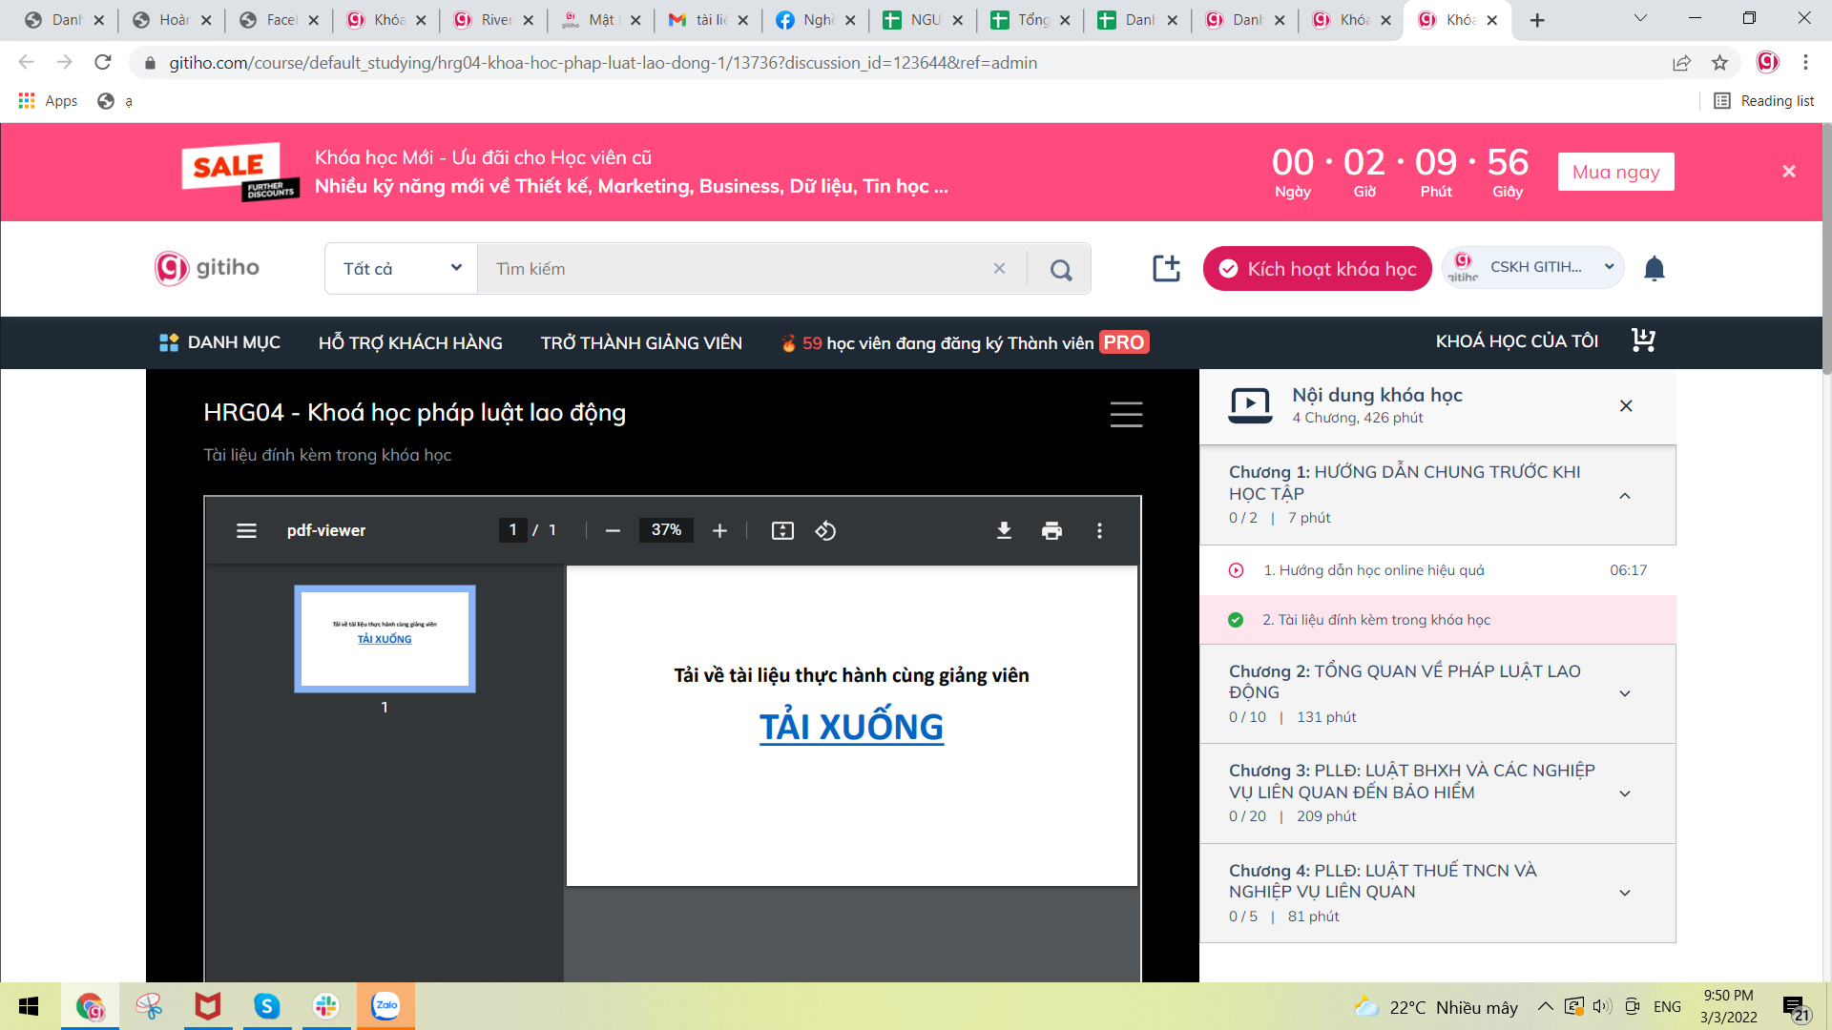Click the Tìm kiếm search field
The image size is (1832, 1030).
point(735,269)
